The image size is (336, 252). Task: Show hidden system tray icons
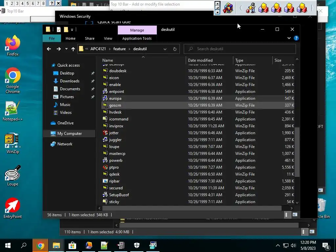click(278, 245)
